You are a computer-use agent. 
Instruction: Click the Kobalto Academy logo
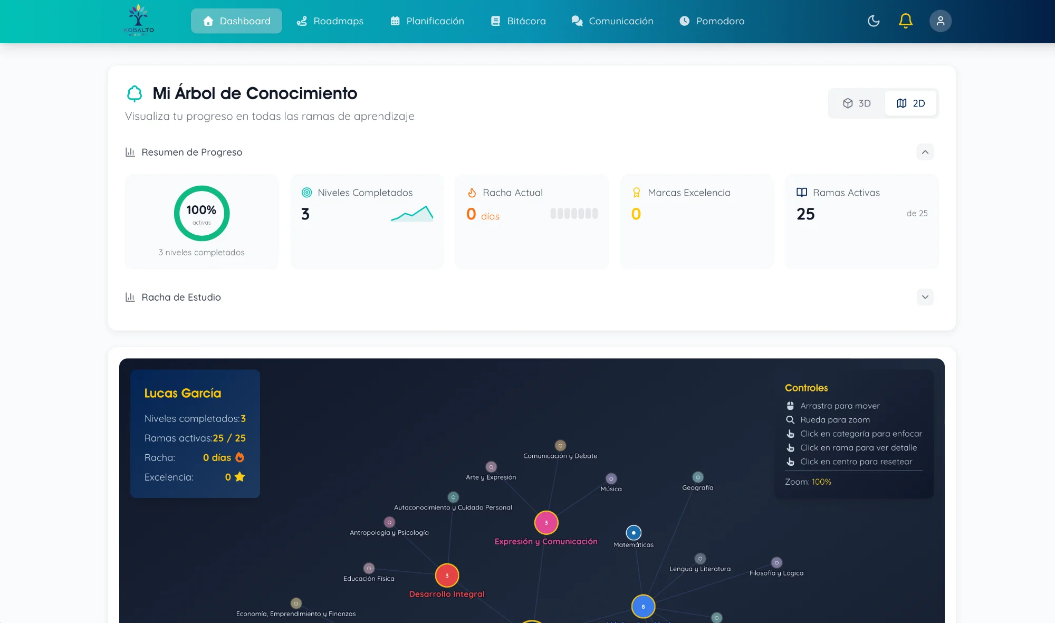138,21
